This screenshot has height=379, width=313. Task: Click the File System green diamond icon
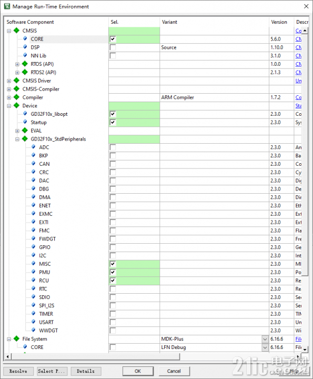(x=16, y=338)
